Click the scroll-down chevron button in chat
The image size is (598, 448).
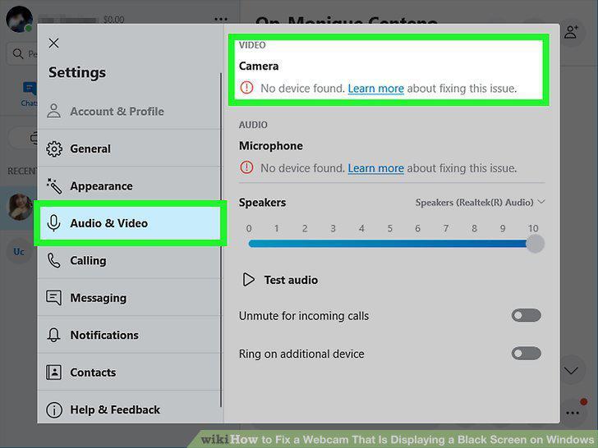(571, 370)
